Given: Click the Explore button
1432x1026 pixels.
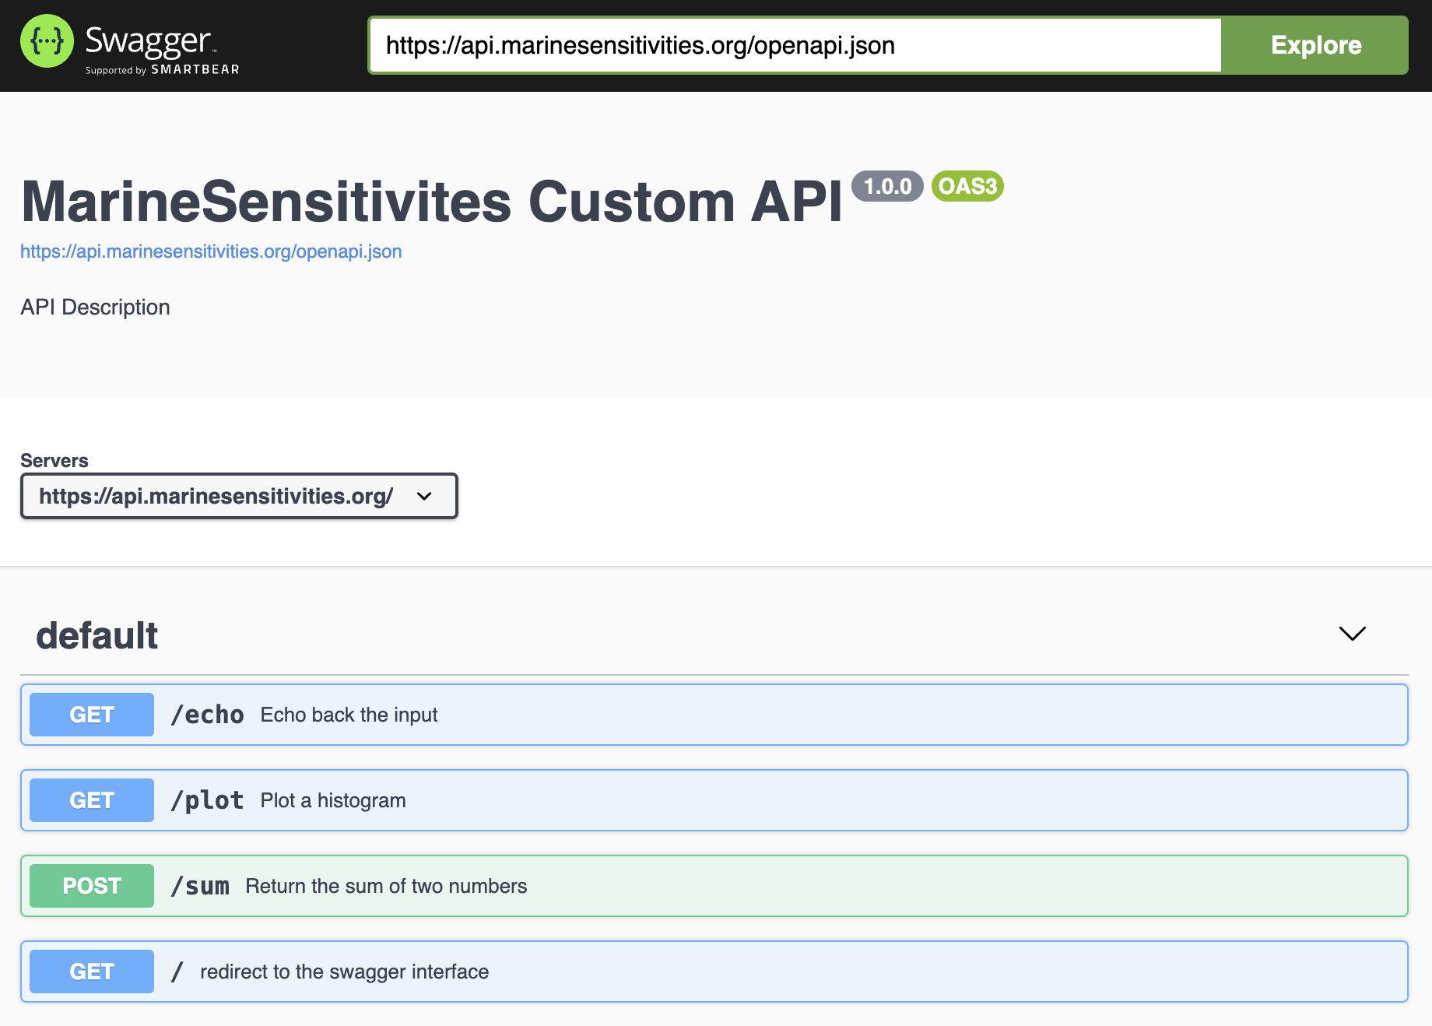Looking at the screenshot, I should pyautogui.click(x=1315, y=44).
